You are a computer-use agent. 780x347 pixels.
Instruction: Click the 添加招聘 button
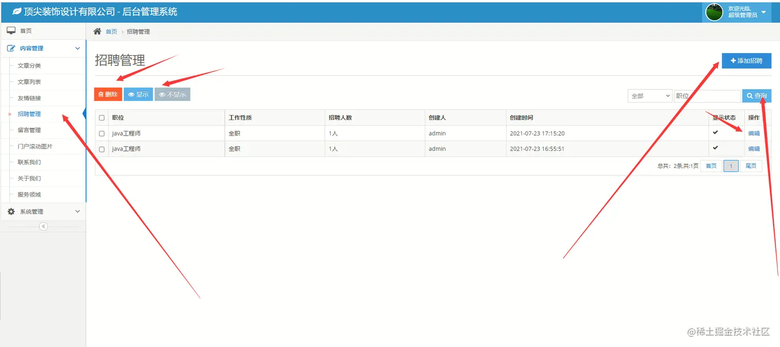pos(746,61)
